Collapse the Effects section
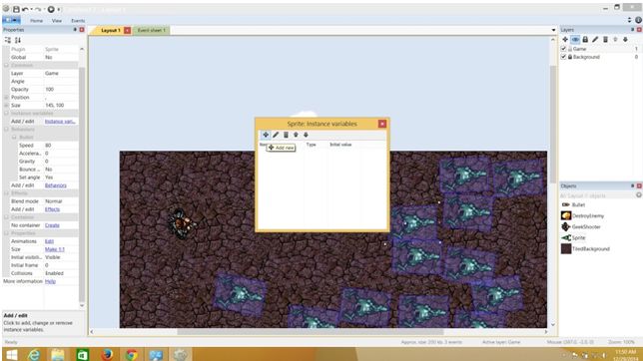The height and width of the screenshot is (361, 643). point(6,193)
